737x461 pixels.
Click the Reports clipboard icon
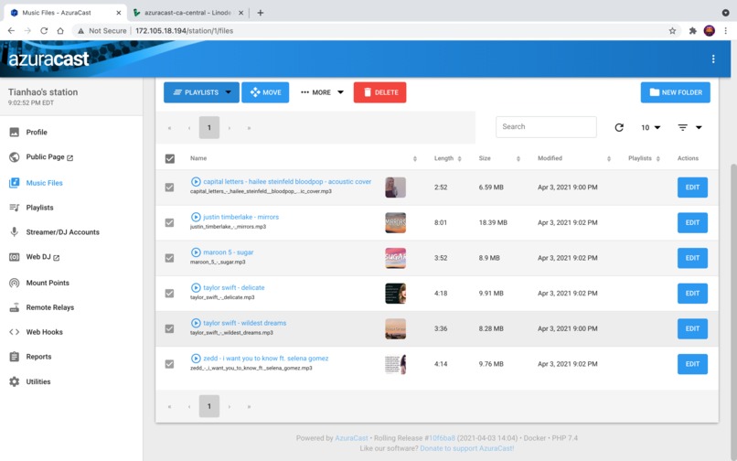click(x=15, y=357)
